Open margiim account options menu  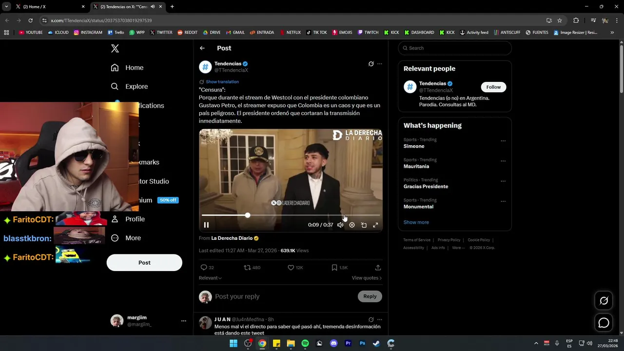click(x=183, y=321)
